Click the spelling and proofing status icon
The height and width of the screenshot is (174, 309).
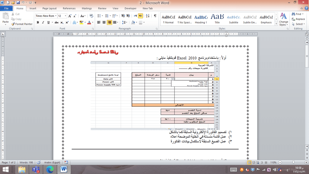coord(39,162)
